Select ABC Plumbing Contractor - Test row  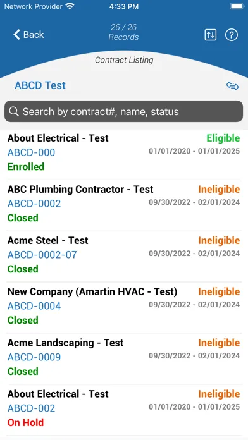(x=124, y=205)
